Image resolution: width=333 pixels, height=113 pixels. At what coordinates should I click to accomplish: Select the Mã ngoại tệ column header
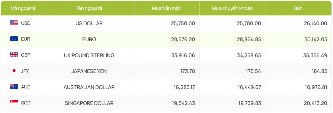coord(23,8)
